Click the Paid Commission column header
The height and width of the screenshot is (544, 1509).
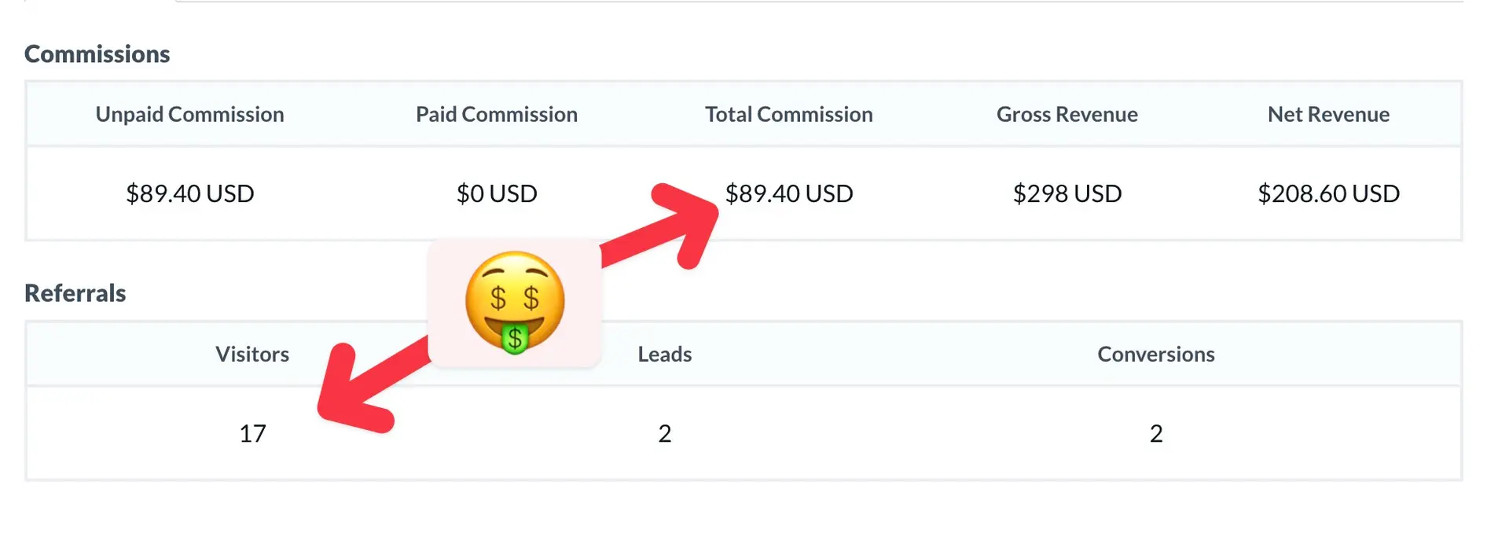497,115
